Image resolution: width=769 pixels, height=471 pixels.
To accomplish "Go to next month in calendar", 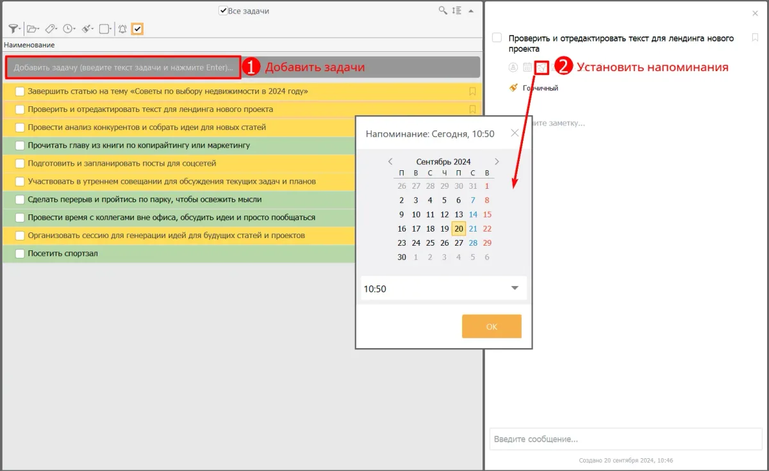I will tap(497, 162).
